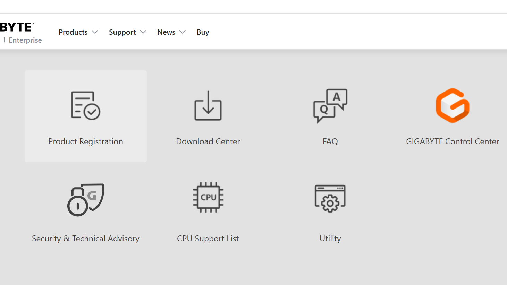
Task: Open the Products menu
Action: (73, 32)
